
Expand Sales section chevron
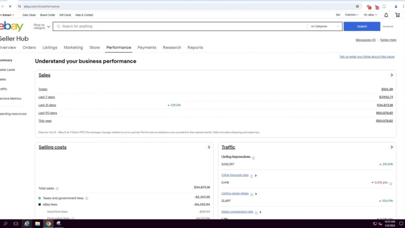tap(392, 75)
